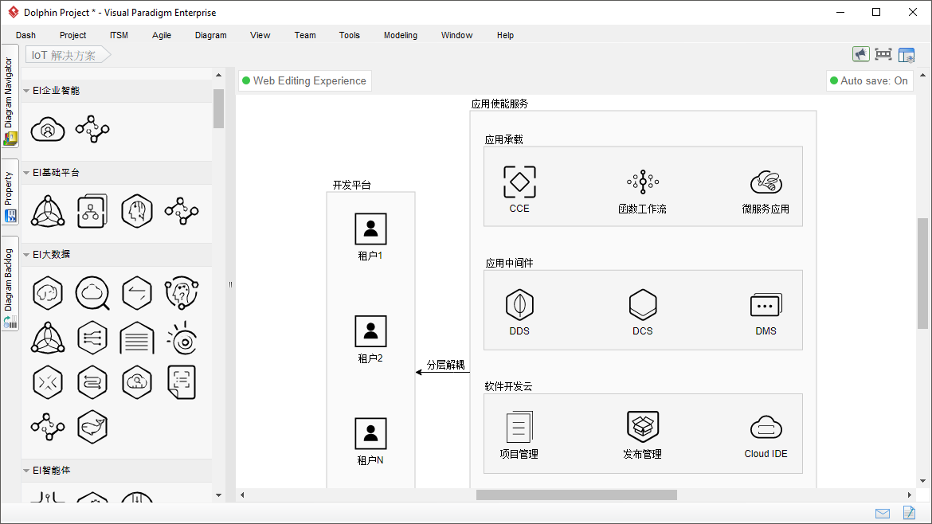The width and height of the screenshot is (932, 524).
Task: Collapse the EI企业智能 palette section
Action: coord(26,90)
